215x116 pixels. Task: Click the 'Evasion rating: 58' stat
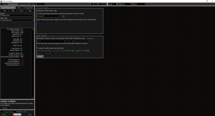point(15,53)
